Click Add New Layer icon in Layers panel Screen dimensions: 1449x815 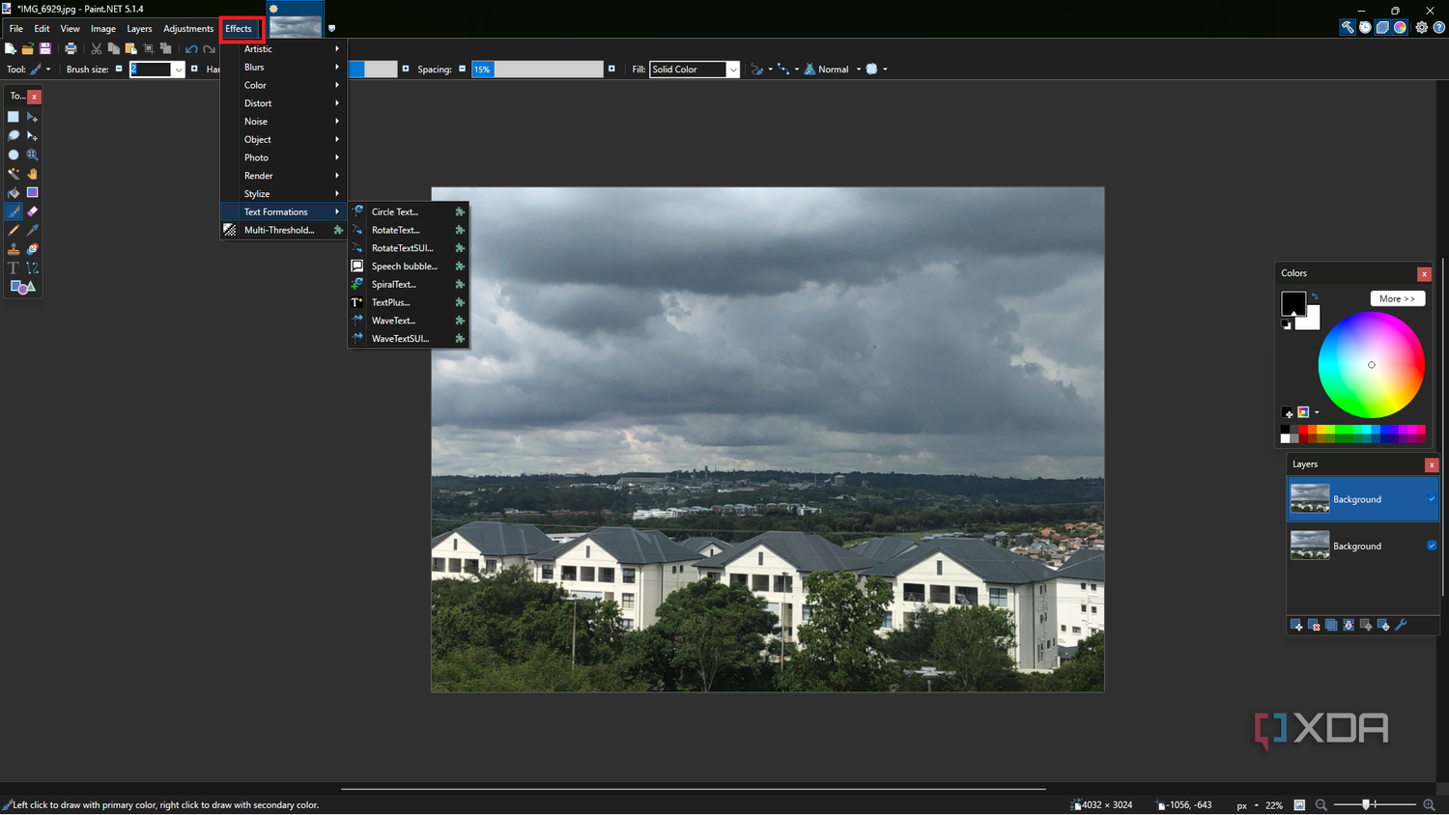pos(1296,625)
